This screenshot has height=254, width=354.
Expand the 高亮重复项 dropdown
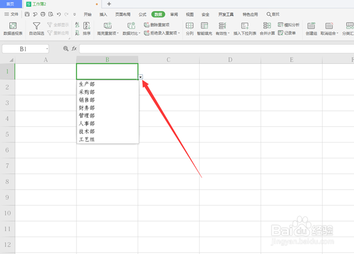118,33
